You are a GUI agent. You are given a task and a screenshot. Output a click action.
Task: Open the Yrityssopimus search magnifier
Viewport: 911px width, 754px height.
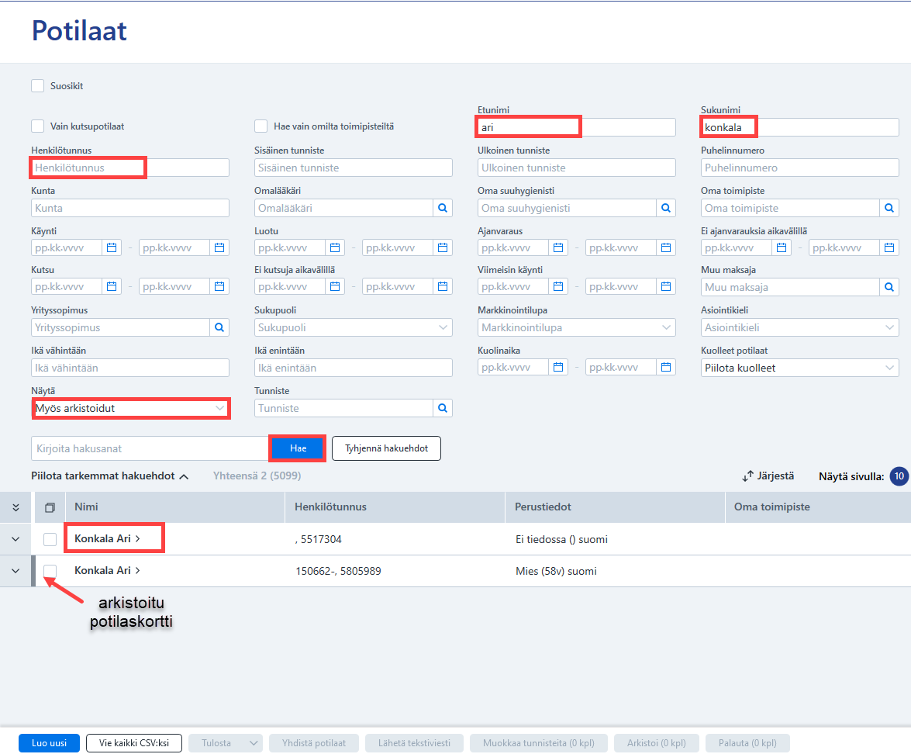[219, 328]
